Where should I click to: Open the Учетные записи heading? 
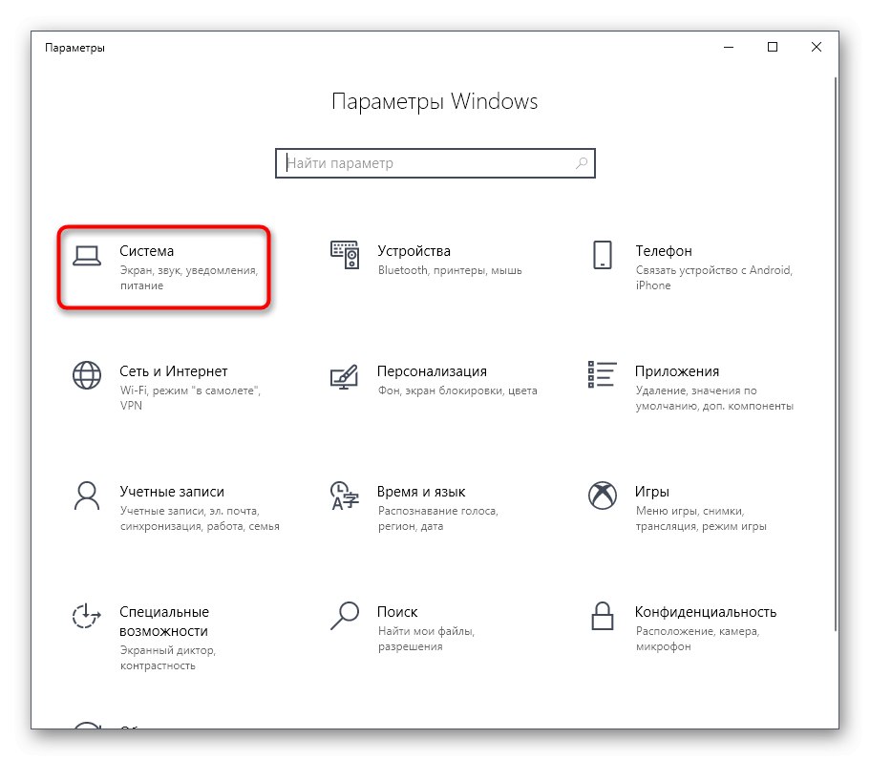click(172, 492)
